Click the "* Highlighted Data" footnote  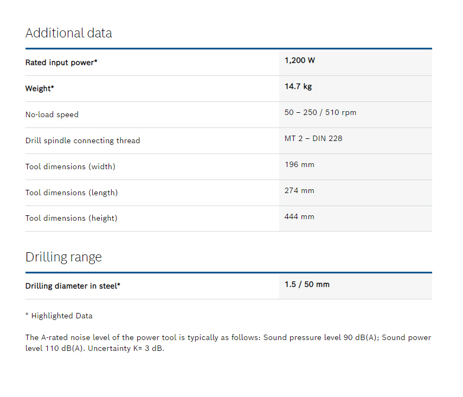pyautogui.click(x=59, y=316)
